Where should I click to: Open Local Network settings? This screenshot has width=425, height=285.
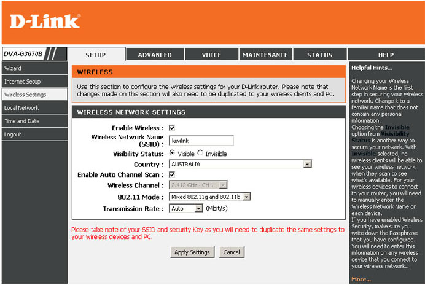34,108
